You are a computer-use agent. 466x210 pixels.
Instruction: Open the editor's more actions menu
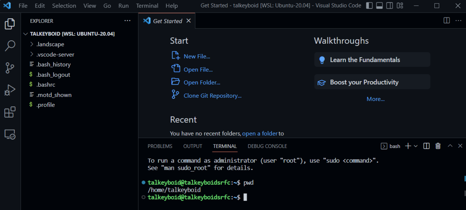tap(459, 21)
